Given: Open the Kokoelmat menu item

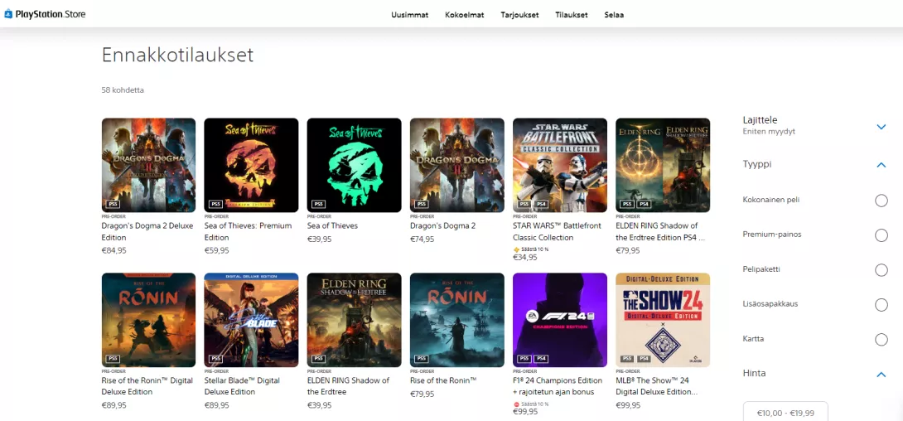Looking at the screenshot, I should click(464, 15).
